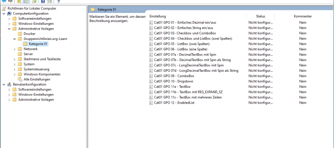Sort by the Status column header

(260, 16)
